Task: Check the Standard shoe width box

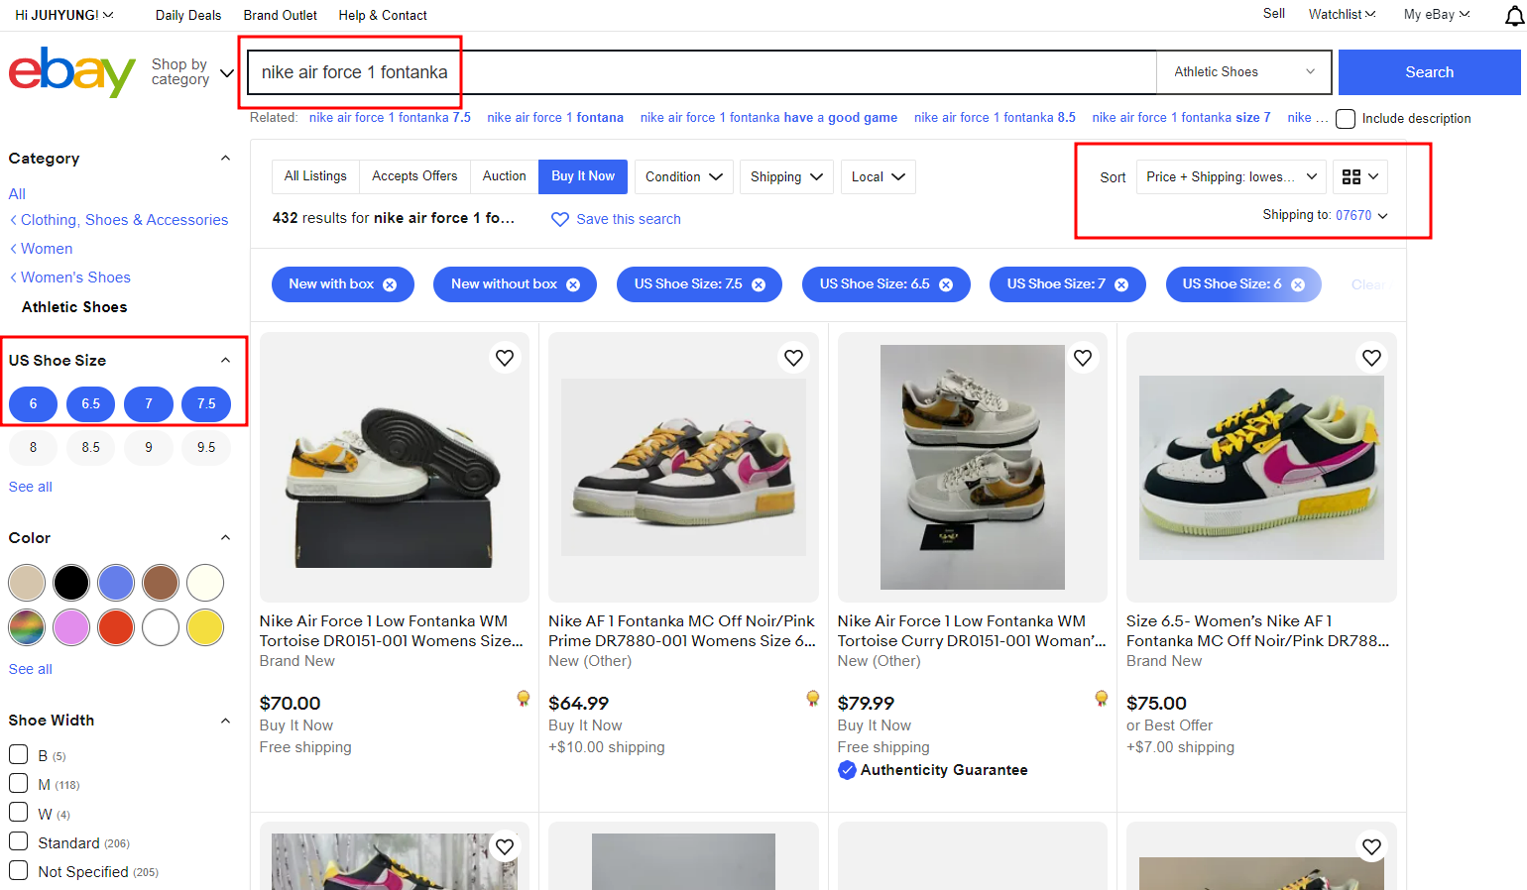Action: click(x=18, y=841)
